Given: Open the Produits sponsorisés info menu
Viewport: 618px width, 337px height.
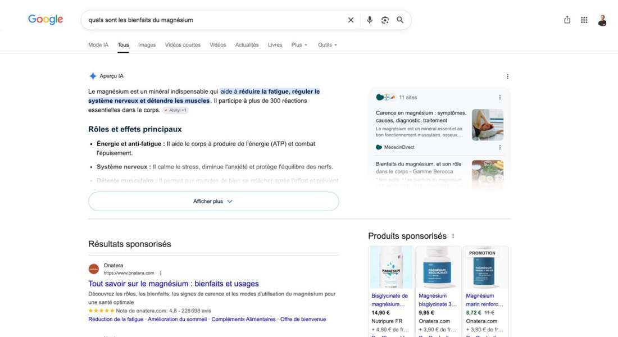Looking at the screenshot, I should [x=453, y=236].
